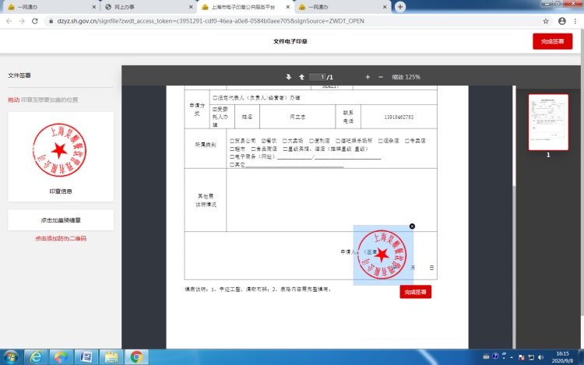Click 点击添加防伪二维码 link
Screen dimensions: 584x365
pos(61,239)
